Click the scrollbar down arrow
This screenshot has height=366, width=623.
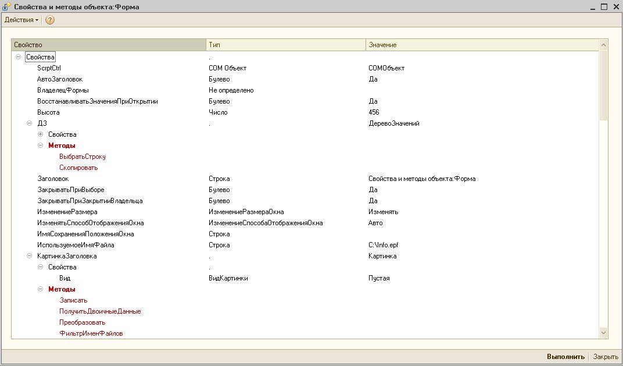[603, 332]
